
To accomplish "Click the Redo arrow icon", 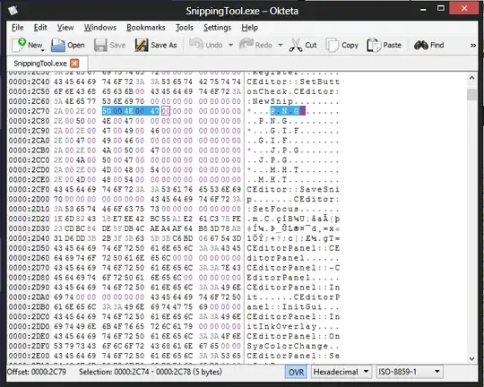I will click(x=246, y=45).
